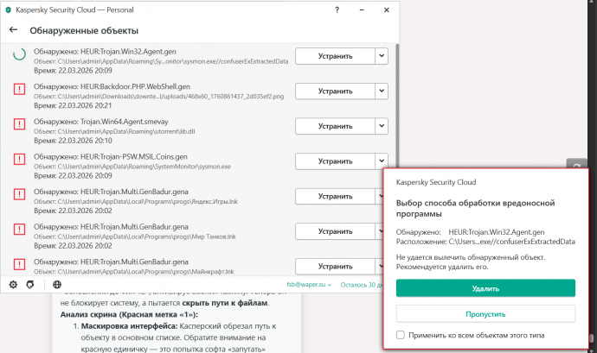Image resolution: width=597 pixels, height=353 pixels.
Task: Go back using the arrow icon
Action: click(13, 30)
